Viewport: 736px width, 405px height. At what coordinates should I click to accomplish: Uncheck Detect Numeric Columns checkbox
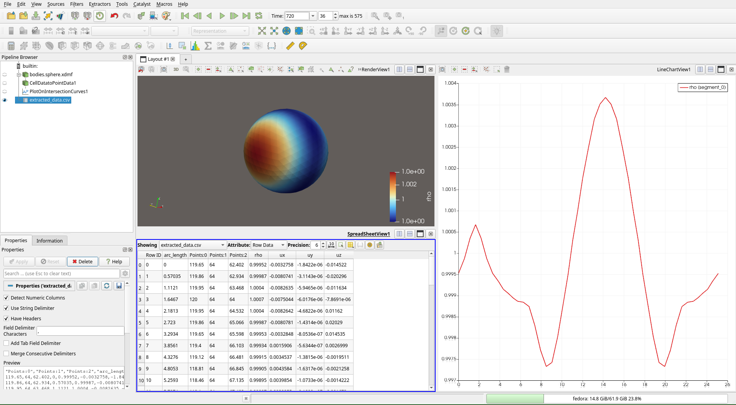click(x=6, y=298)
